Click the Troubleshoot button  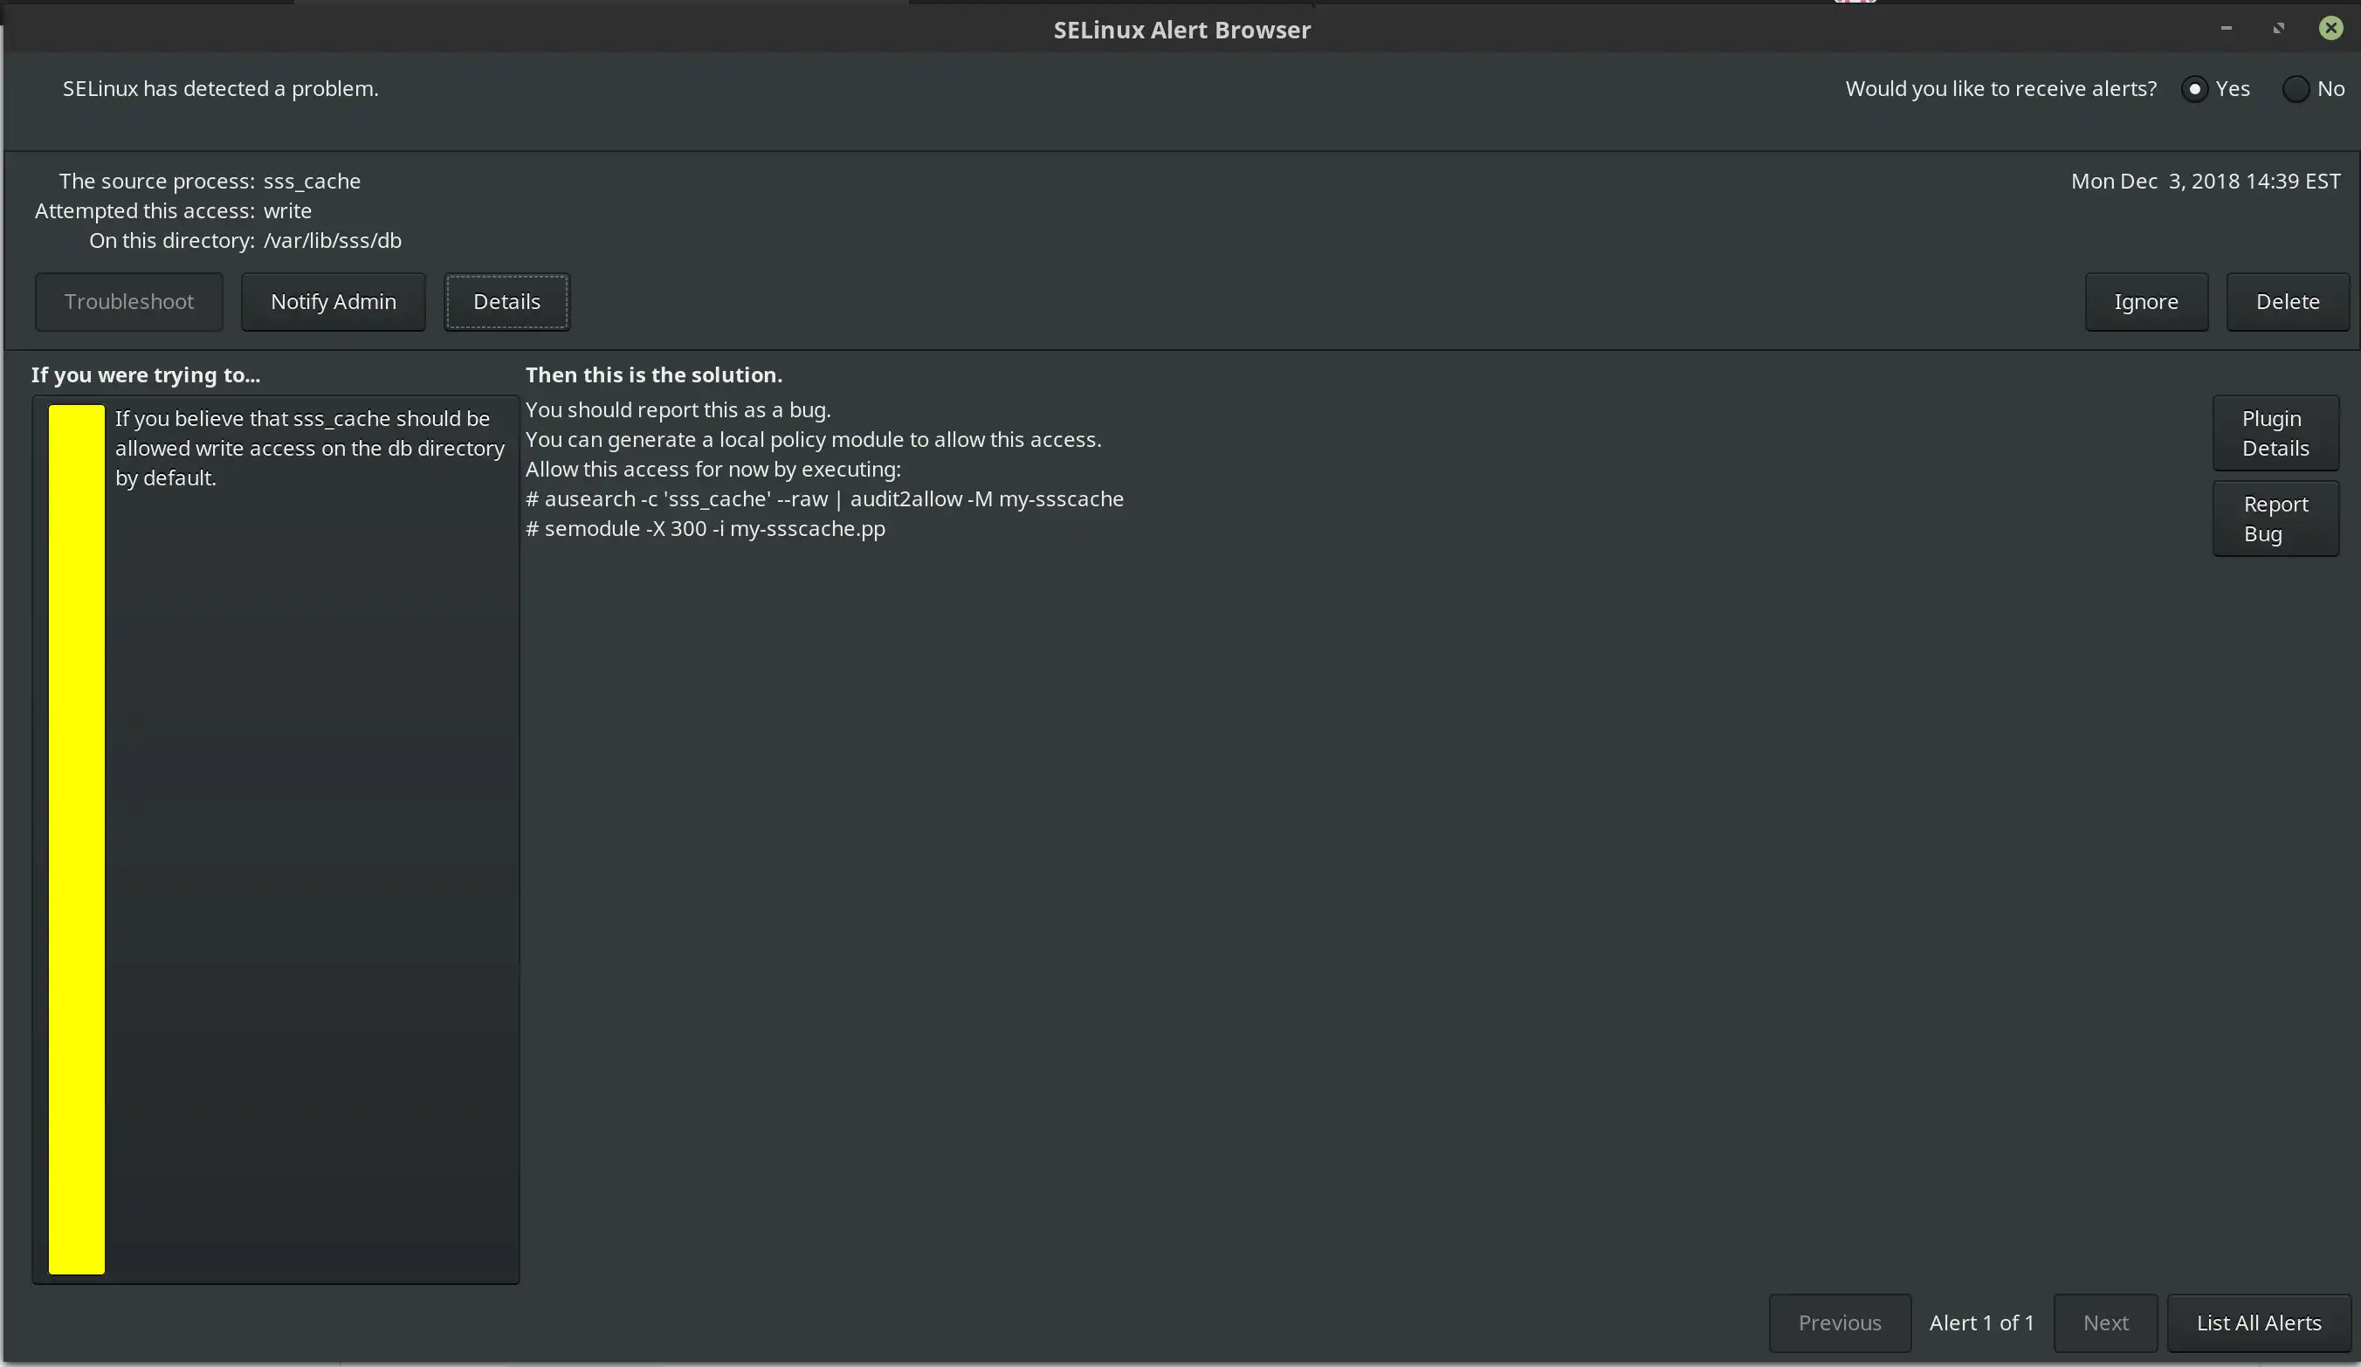[129, 302]
